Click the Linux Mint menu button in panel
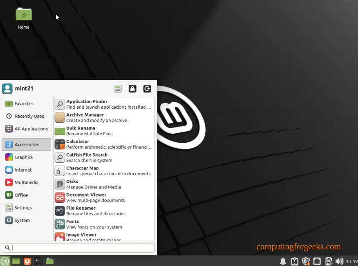Image resolution: width=358 pixels, height=266 pixels. click(x=5, y=261)
